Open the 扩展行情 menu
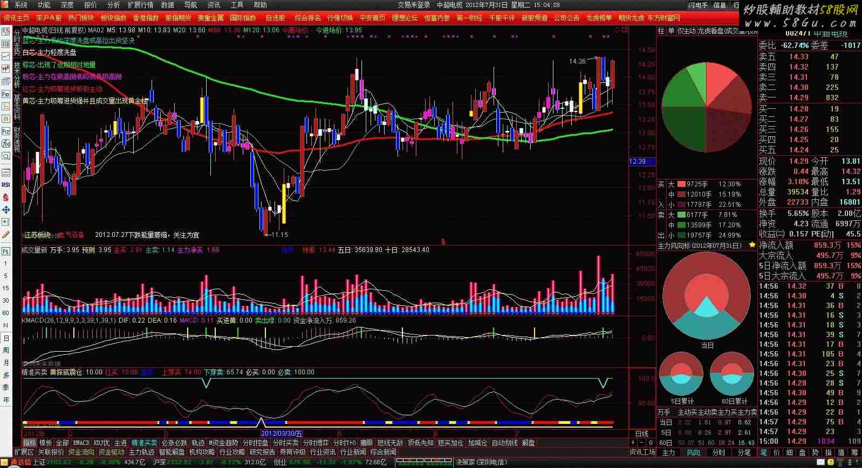The height and width of the screenshot is (468, 862). 140,5
